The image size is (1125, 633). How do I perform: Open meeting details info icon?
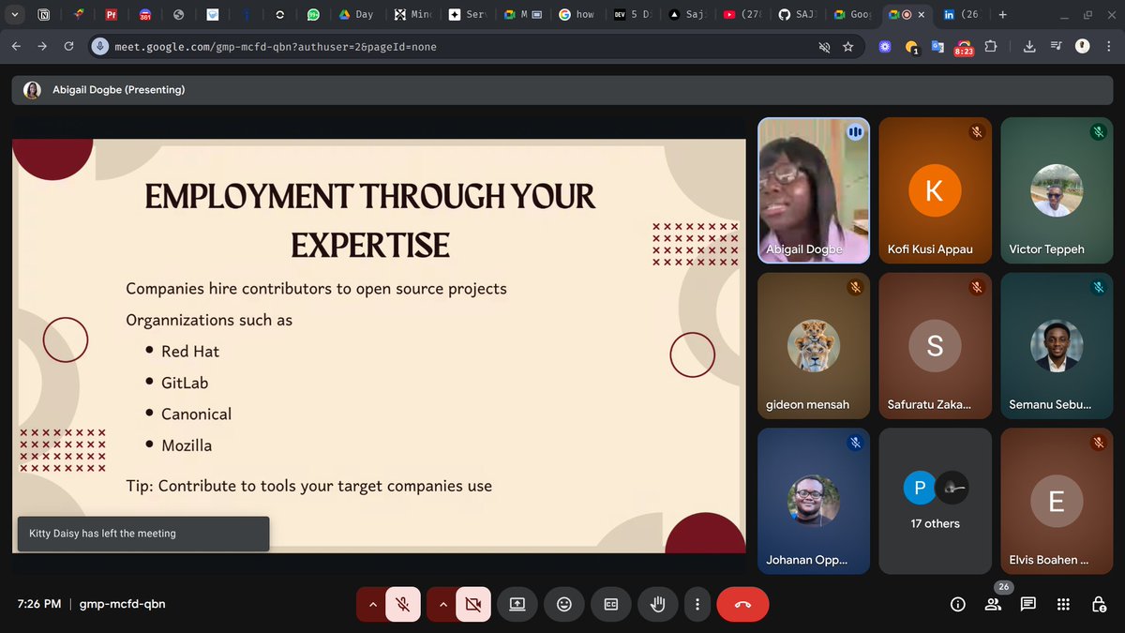(x=958, y=605)
